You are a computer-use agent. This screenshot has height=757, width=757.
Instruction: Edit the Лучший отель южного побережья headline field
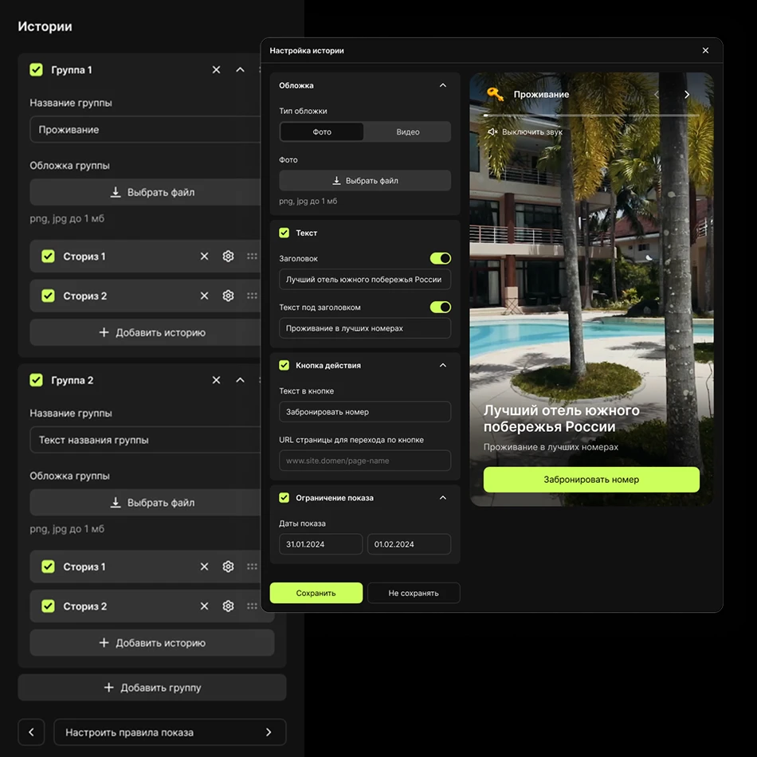tap(365, 280)
